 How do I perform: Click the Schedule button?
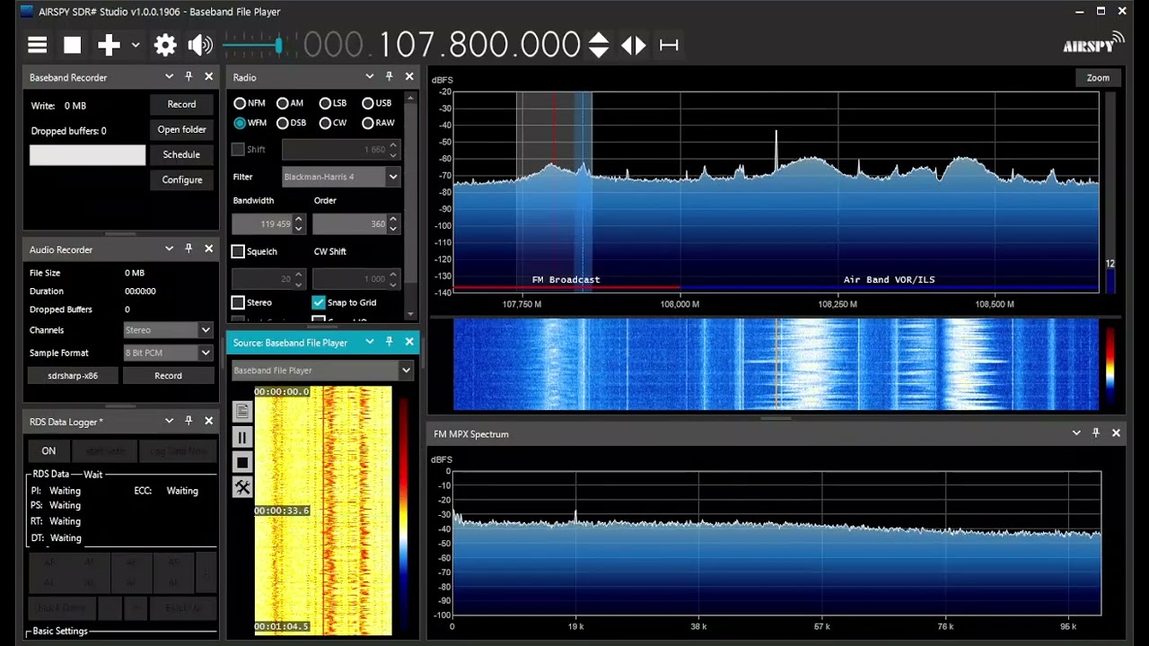[181, 154]
